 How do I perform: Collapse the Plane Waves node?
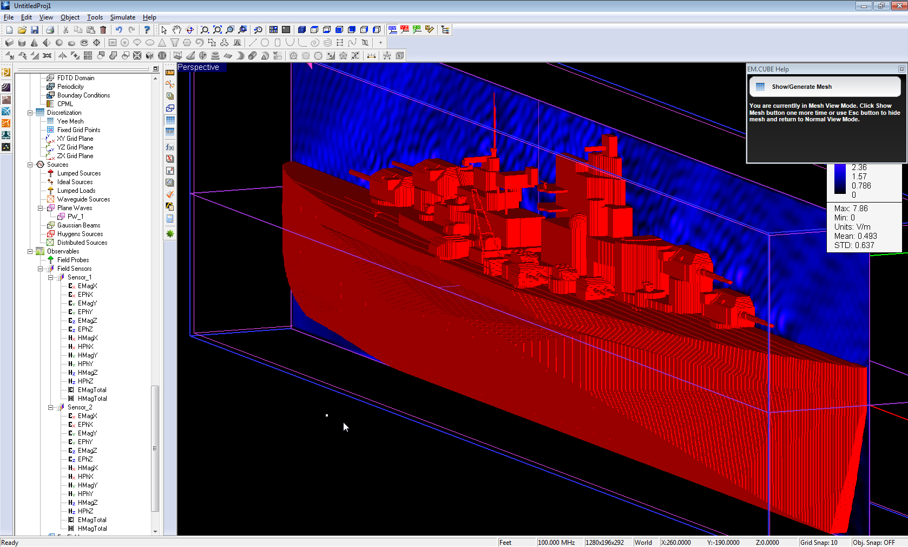[41, 208]
